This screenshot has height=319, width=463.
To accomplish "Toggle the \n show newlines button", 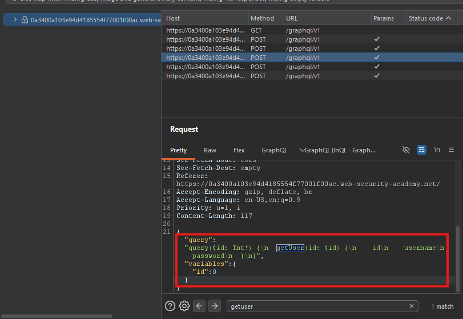I will tap(437, 150).
